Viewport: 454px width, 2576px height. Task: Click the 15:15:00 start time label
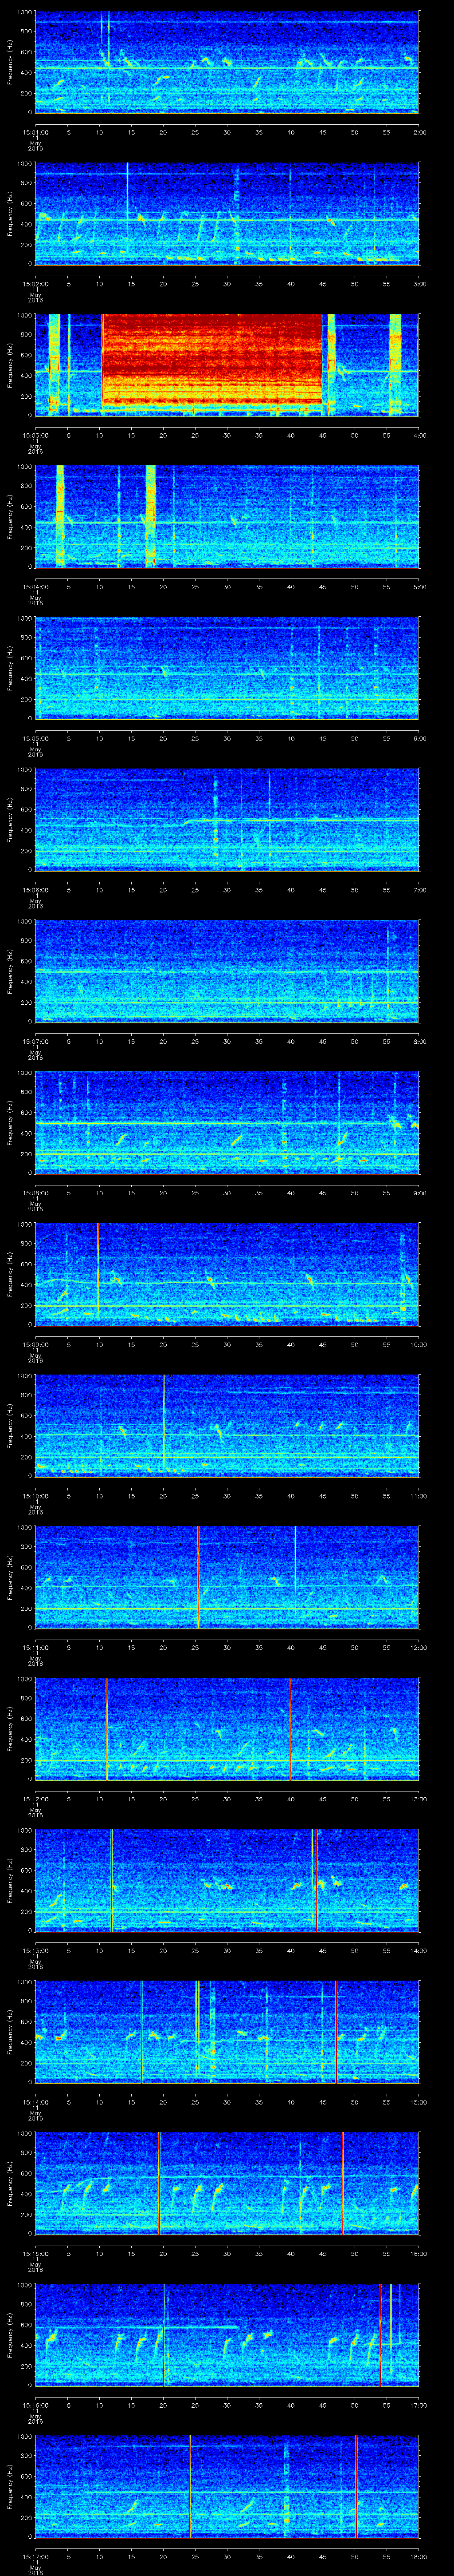[x=37, y=2255]
